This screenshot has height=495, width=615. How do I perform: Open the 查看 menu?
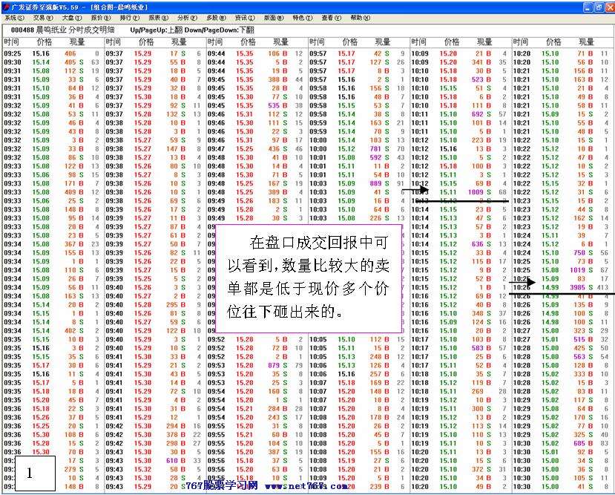pos(332,18)
